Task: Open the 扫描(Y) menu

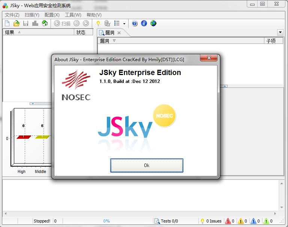Action: 32,15
